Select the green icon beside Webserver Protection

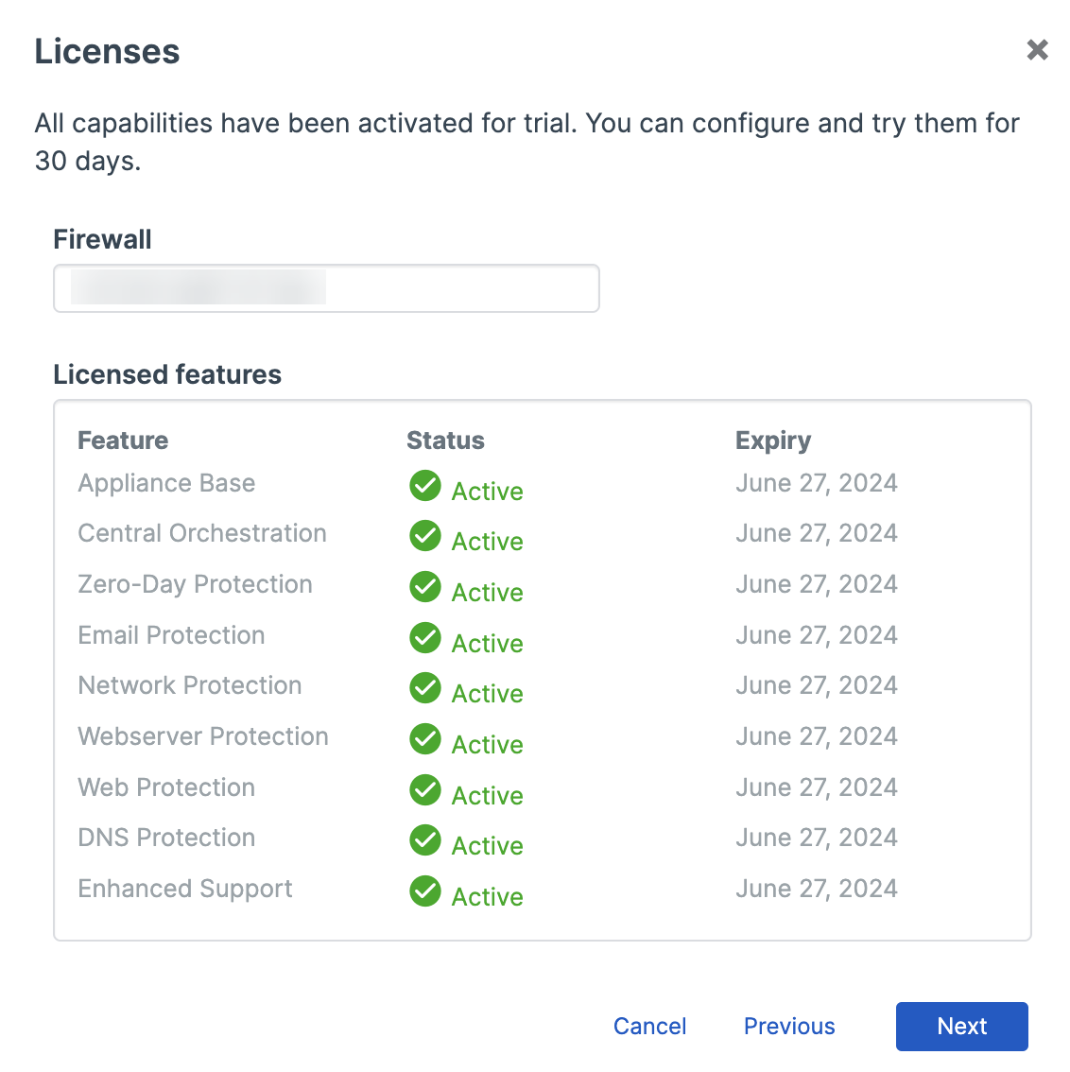coord(425,739)
